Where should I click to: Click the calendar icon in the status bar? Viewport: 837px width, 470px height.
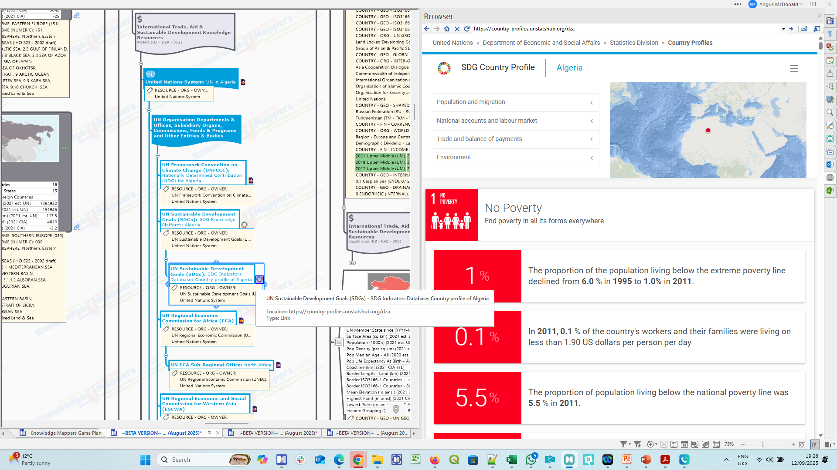(x=684, y=444)
